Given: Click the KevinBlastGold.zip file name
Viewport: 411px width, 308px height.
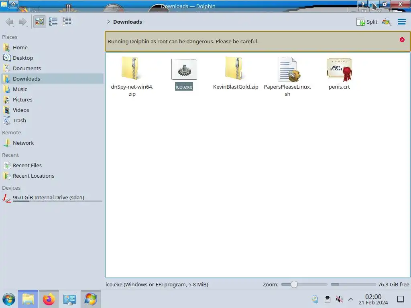Looking at the screenshot, I should (236, 87).
